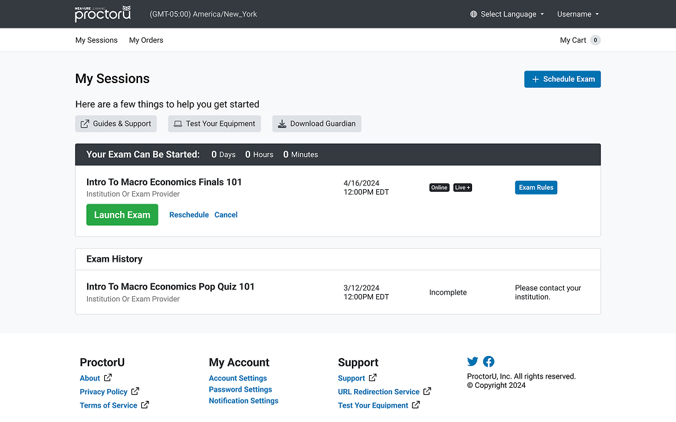Open the Twitter bird icon
Screen dimensions: 676x422
[473, 361]
